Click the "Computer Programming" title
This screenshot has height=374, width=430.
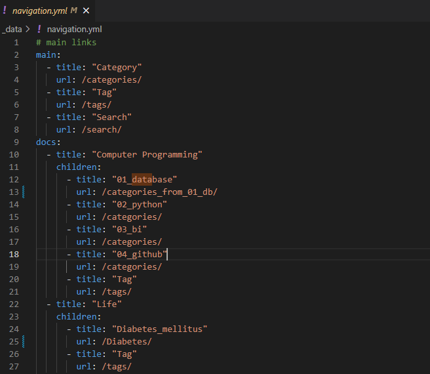[x=147, y=155]
